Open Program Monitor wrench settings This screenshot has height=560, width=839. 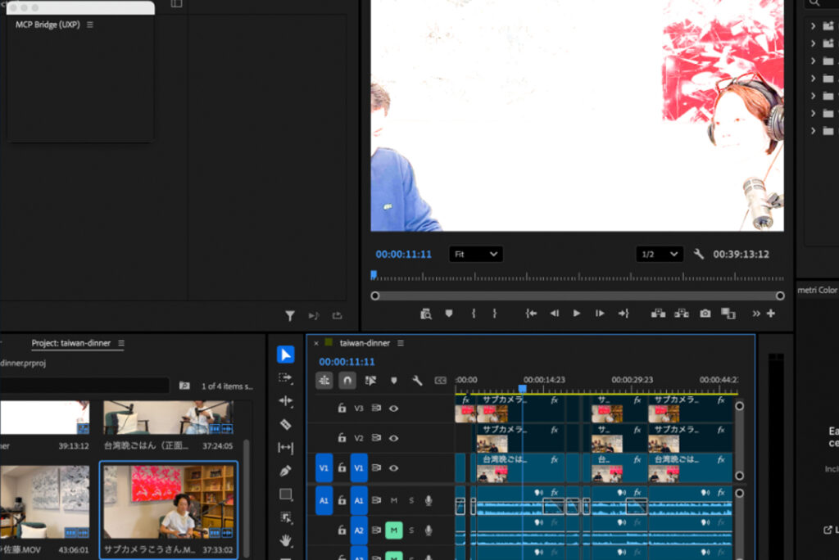coord(699,255)
